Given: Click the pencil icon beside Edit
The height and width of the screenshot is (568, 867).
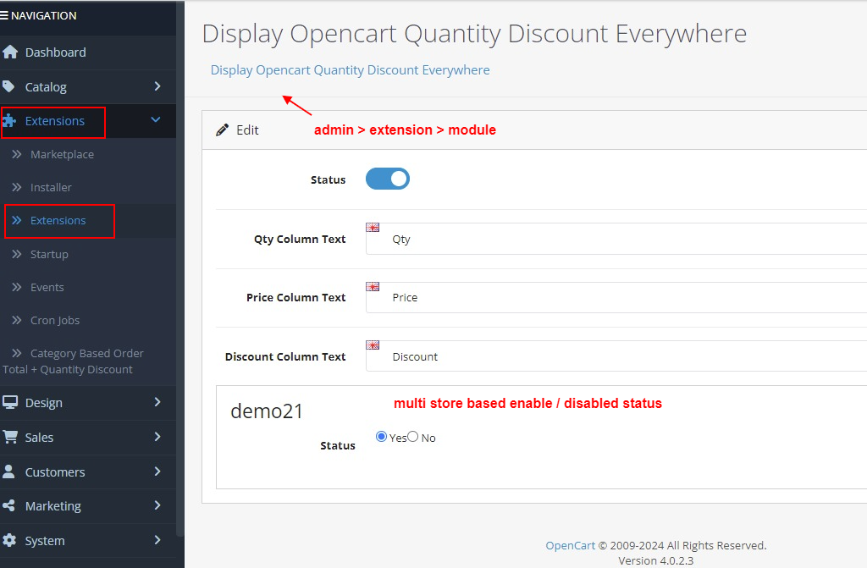Looking at the screenshot, I should (223, 130).
